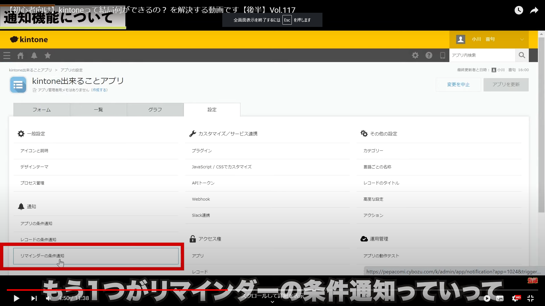Viewport: 545px width, 306px height.
Task: Toggle video subtitles button
Action: click(500, 298)
